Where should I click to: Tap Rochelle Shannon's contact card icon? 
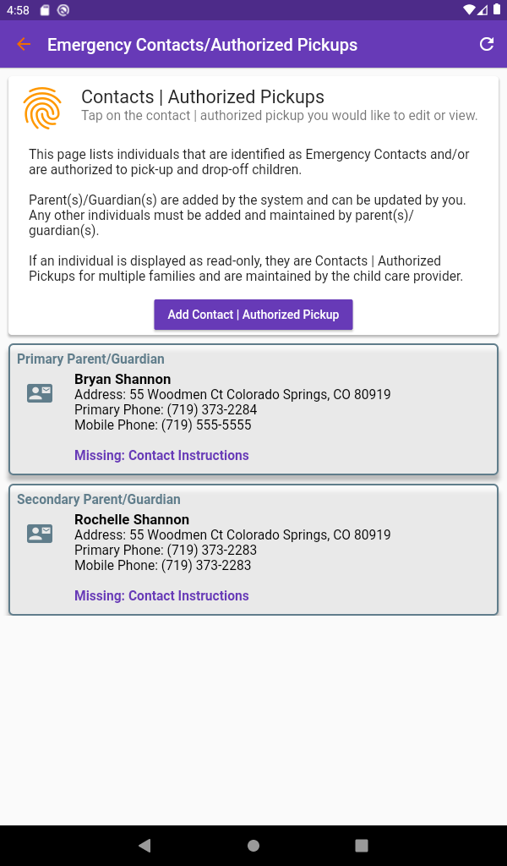coord(40,533)
